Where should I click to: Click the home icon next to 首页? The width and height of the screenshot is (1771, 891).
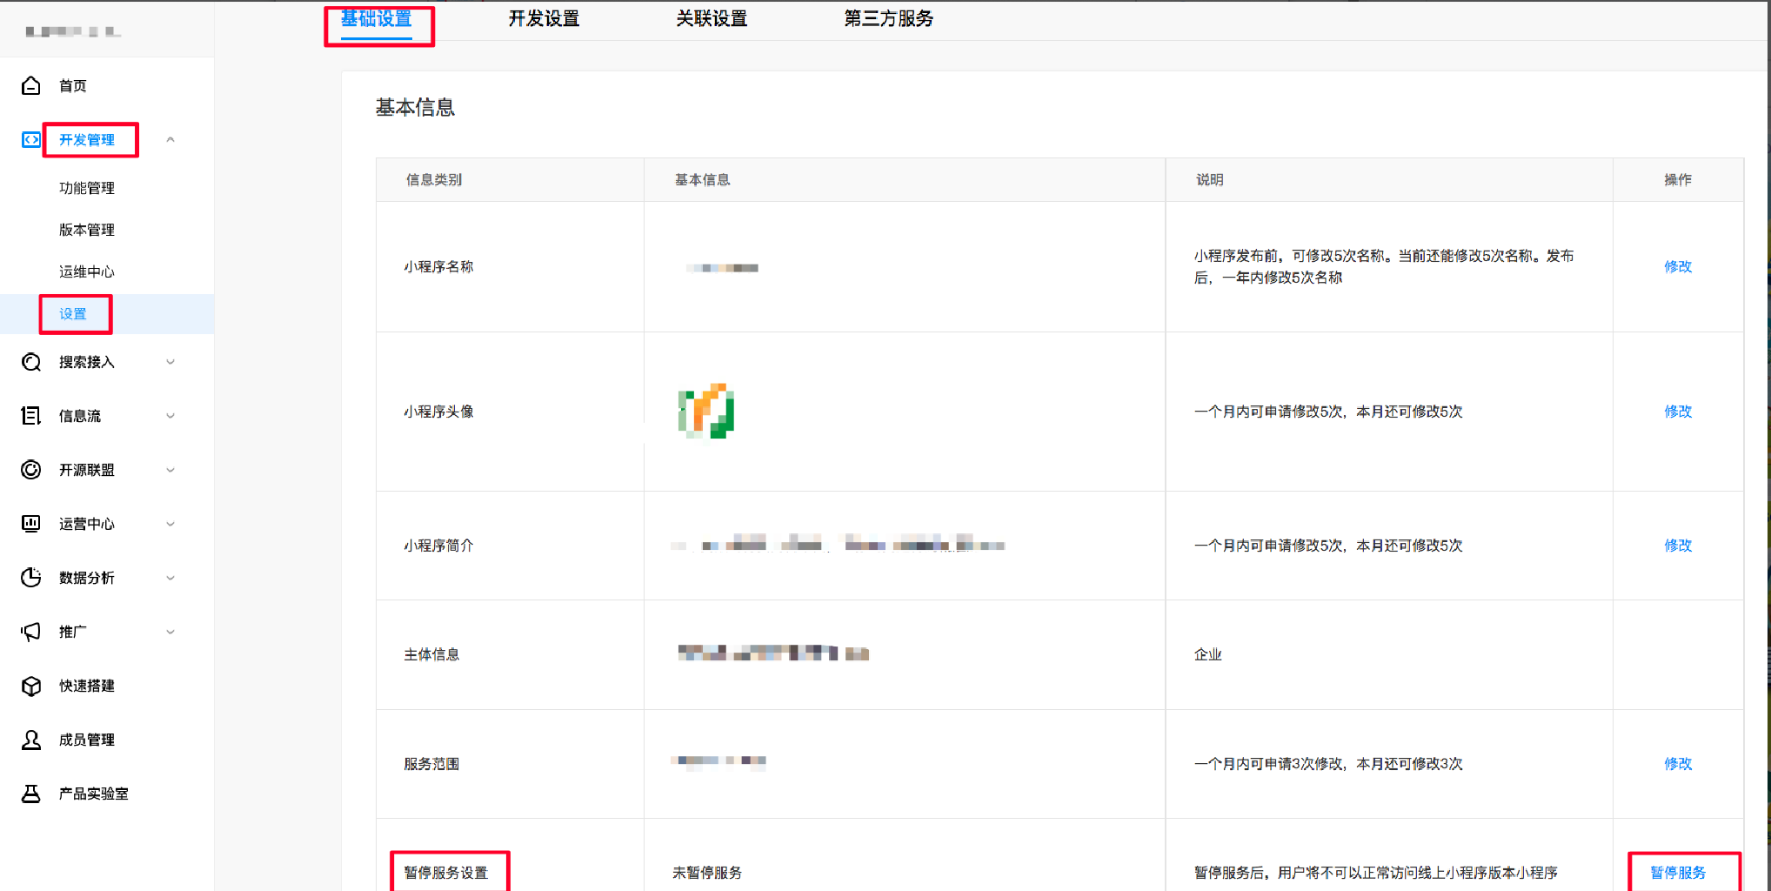click(x=31, y=85)
